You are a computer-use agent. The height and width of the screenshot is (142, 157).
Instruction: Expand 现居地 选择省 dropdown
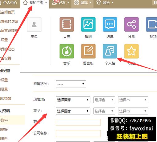coord(104,100)
